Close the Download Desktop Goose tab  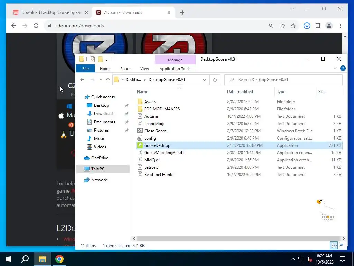click(x=86, y=13)
